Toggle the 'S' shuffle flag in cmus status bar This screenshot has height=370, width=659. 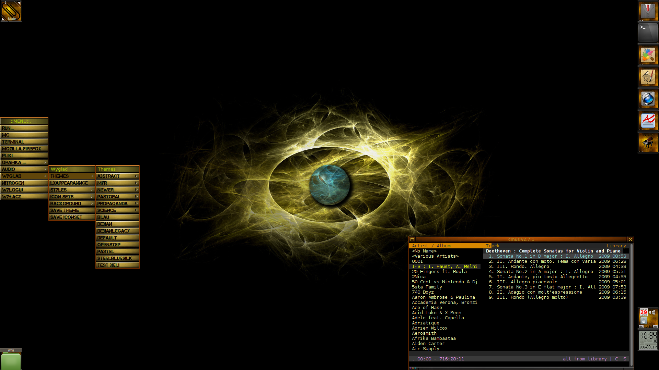625,359
